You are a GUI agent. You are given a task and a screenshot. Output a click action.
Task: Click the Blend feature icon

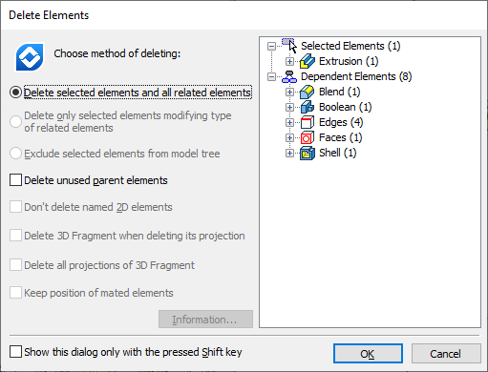(308, 92)
